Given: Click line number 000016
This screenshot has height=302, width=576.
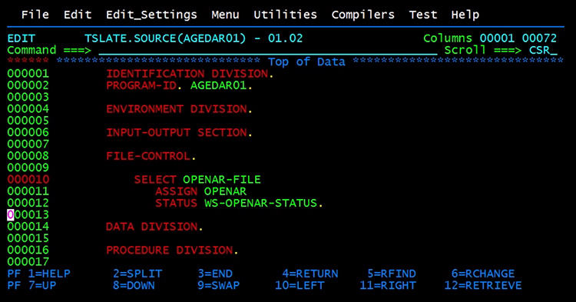Looking at the screenshot, I should [x=28, y=251].
